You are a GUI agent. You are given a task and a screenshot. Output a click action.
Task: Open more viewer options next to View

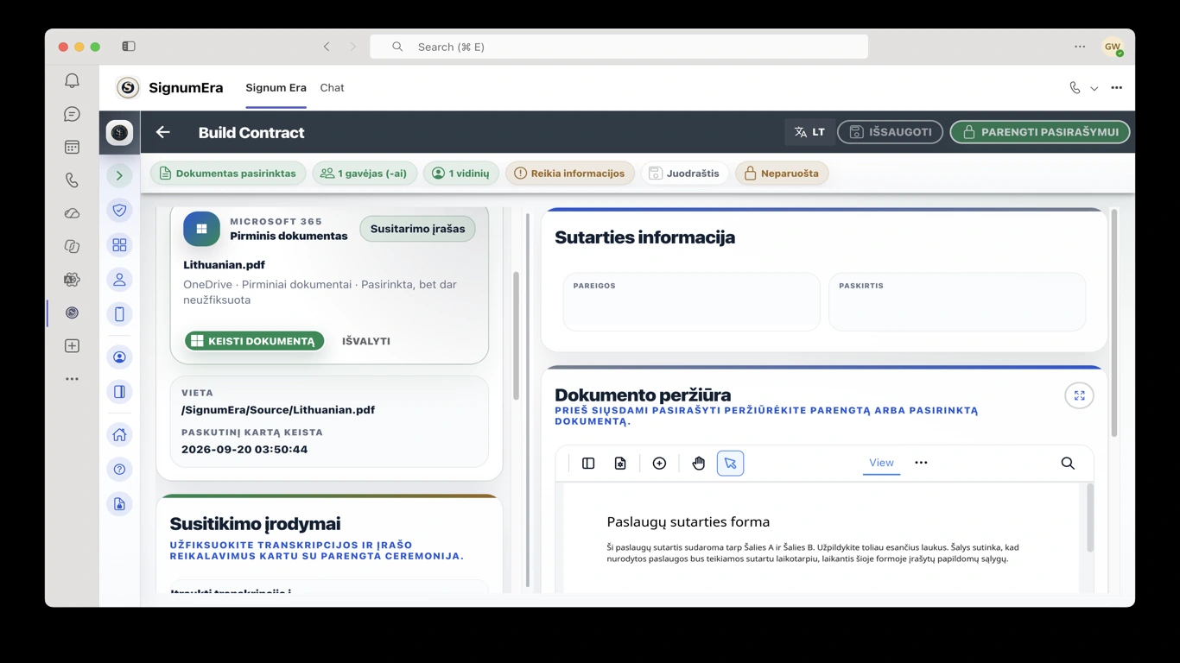(x=921, y=463)
